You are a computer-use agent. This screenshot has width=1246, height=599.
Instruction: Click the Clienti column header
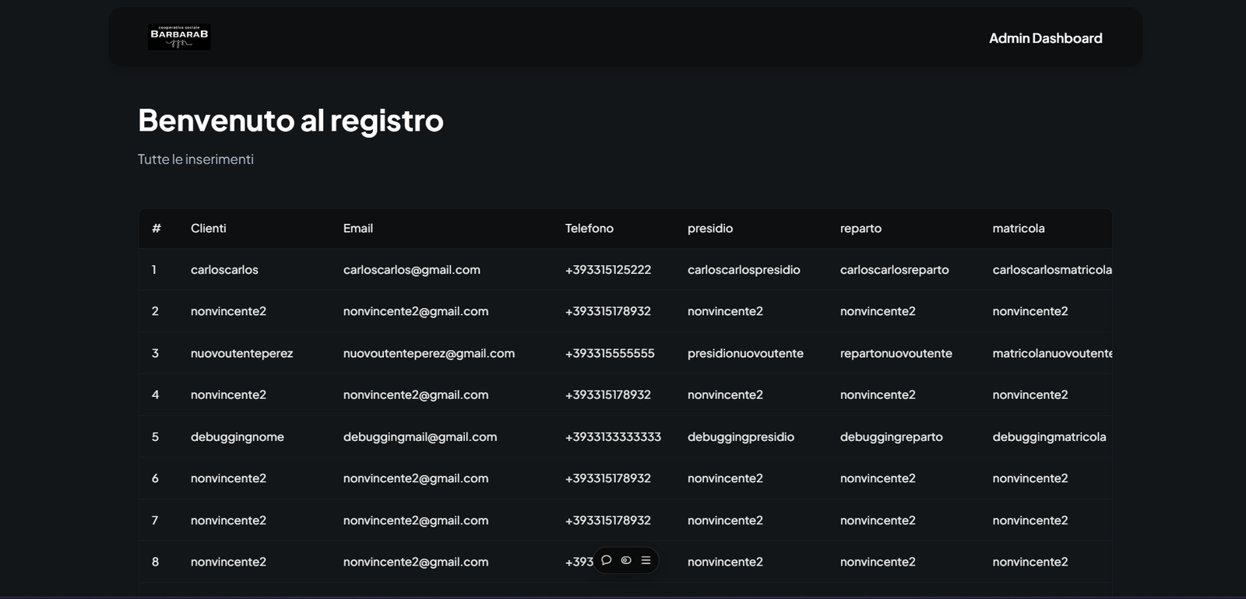coord(209,228)
